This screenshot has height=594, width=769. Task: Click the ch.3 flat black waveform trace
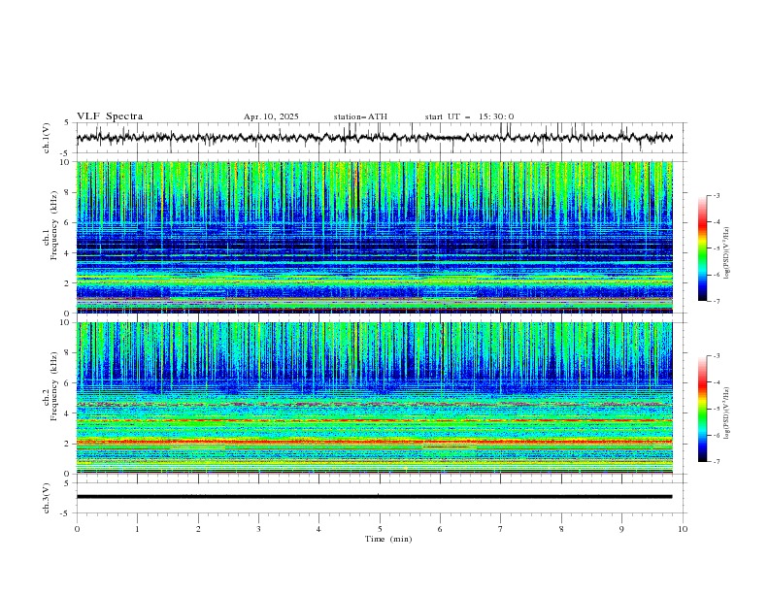tap(374, 497)
